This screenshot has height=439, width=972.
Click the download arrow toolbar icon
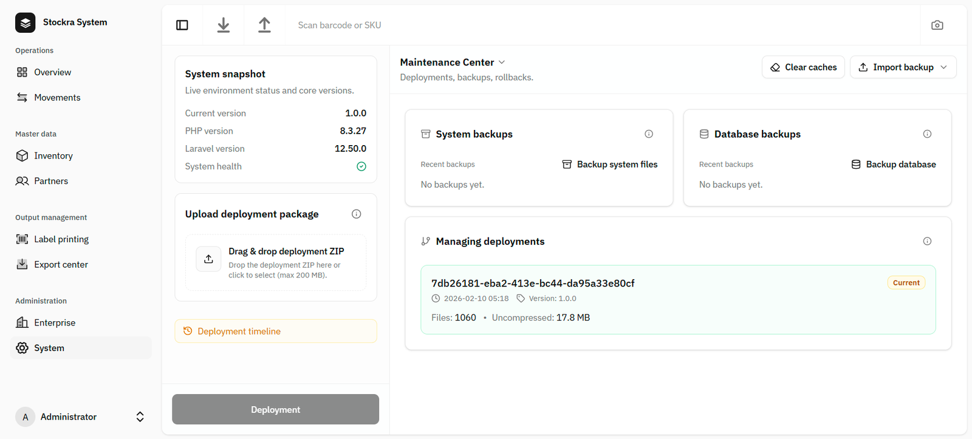point(224,25)
